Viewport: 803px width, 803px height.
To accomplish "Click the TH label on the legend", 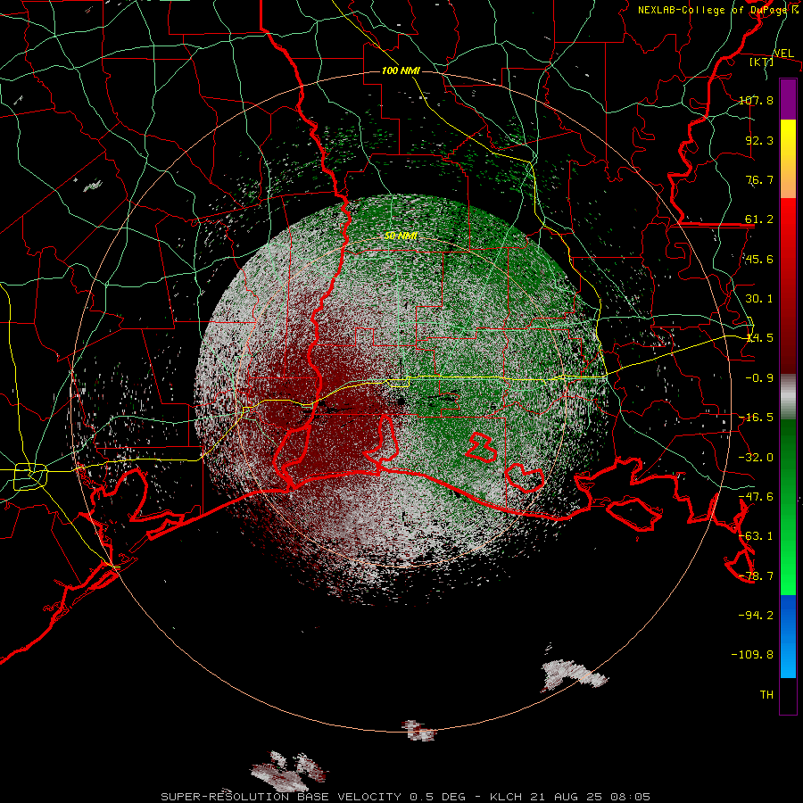I will pyautogui.click(x=766, y=695).
